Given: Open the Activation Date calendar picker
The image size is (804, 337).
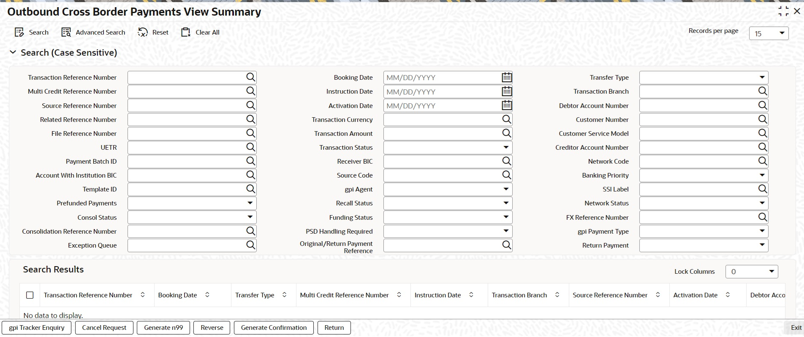Looking at the screenshot, I should [507, 105].
